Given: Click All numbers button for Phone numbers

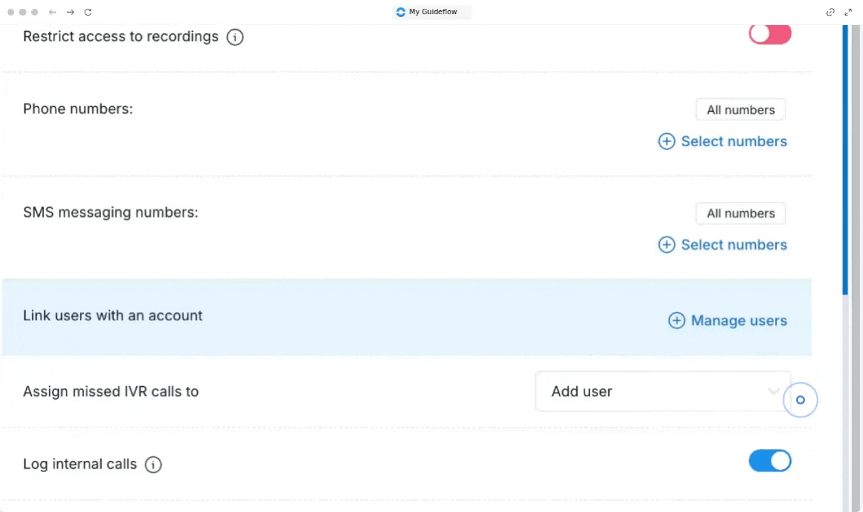Looking at the screenshot, I should pyautogui.click(x=740, y=110).
